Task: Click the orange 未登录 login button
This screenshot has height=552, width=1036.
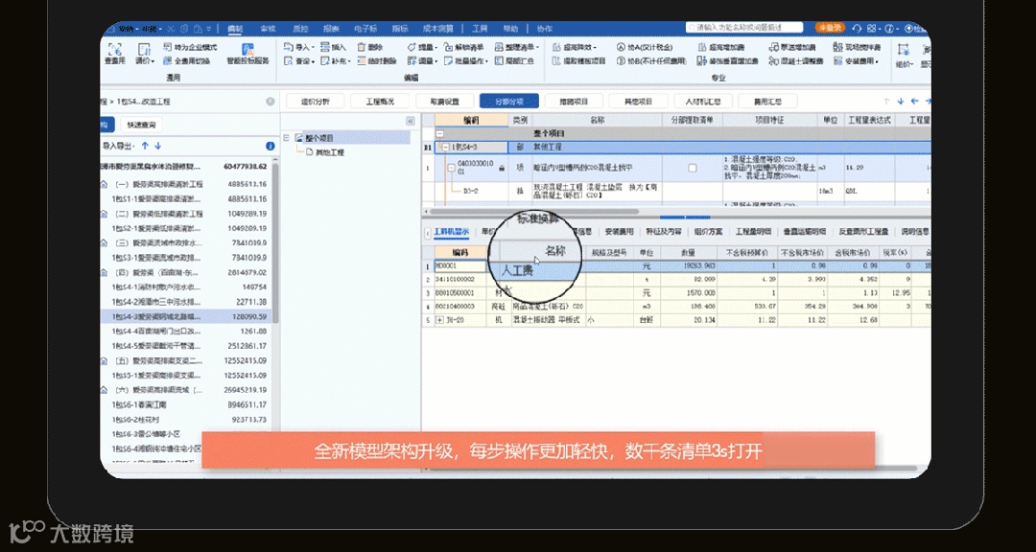Action: [831, 28]
